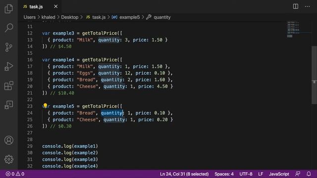317x178 pixels.
Task: Click the quantity property breadcrumb
Action: [158, 17]
